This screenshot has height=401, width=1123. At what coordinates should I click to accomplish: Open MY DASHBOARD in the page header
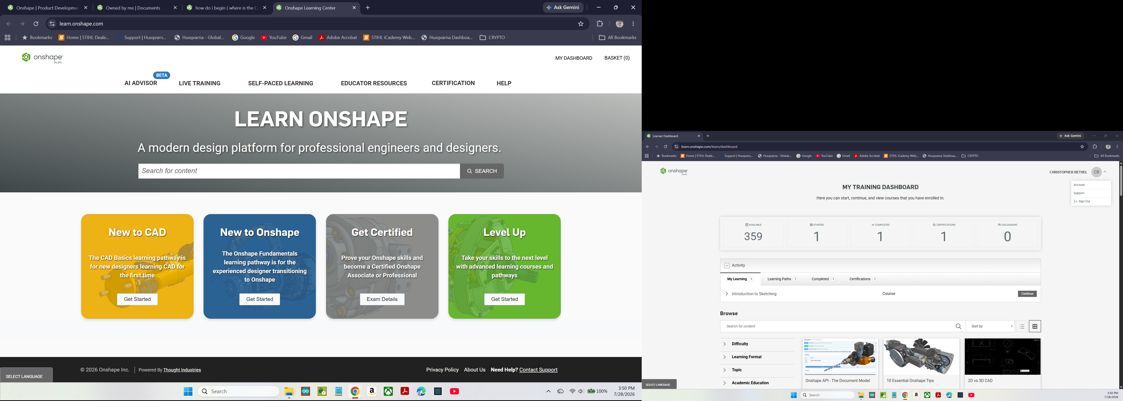point(574,58)
